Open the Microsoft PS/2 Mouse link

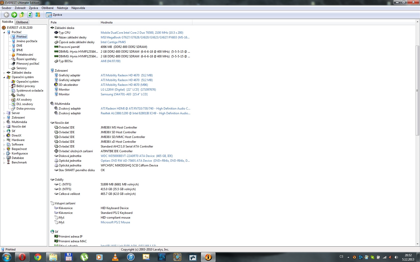click(115, 222)
